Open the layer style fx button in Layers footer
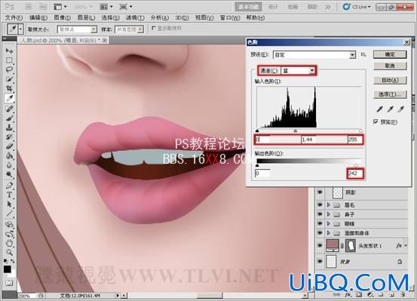417x301 pixels. pyautogui.click(x=348, y=295)
